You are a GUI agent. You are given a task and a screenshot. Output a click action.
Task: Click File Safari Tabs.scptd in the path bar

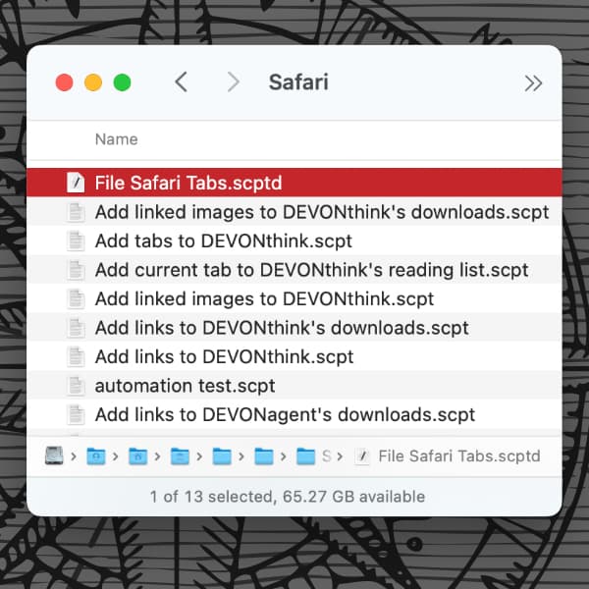(x=448, y=456)
